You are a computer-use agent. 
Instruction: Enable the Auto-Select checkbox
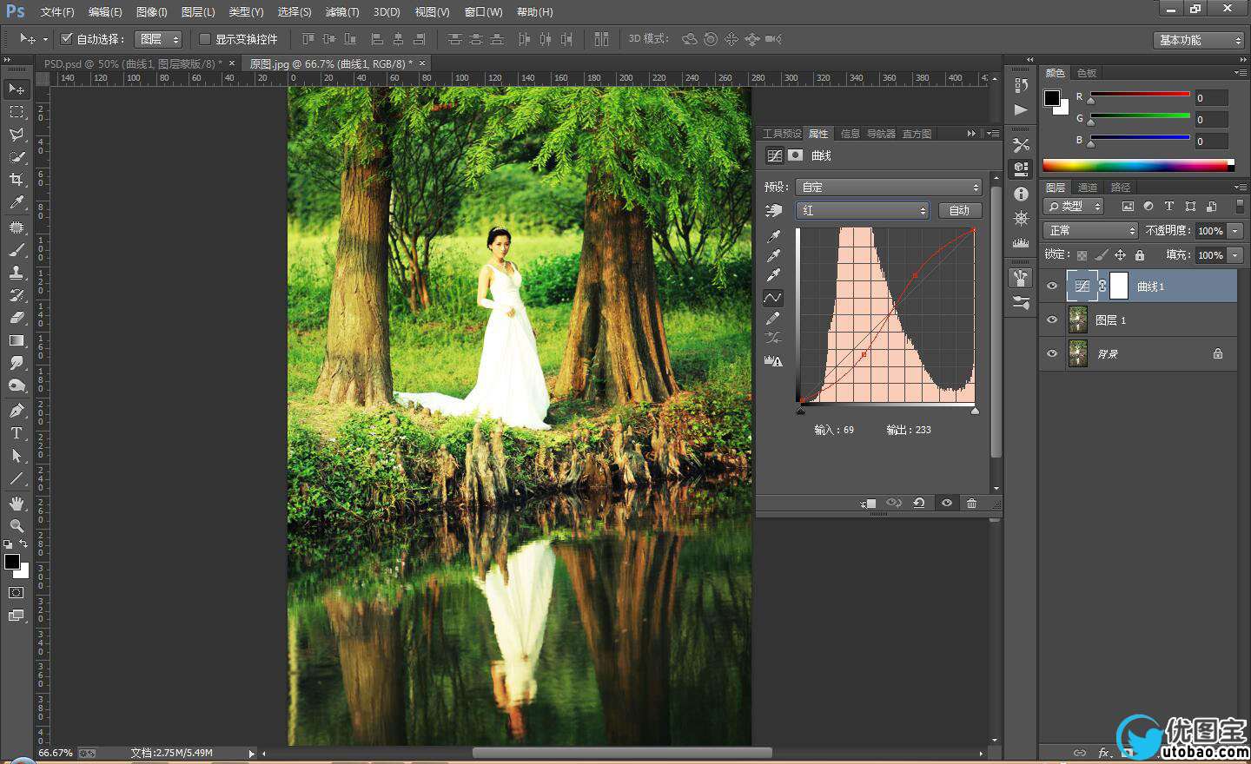[66, 39]
